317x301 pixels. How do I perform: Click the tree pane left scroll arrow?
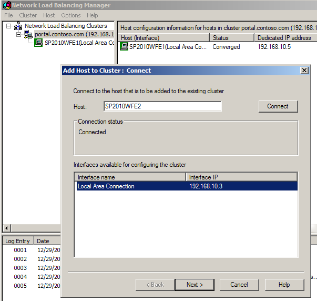[6, 228]
